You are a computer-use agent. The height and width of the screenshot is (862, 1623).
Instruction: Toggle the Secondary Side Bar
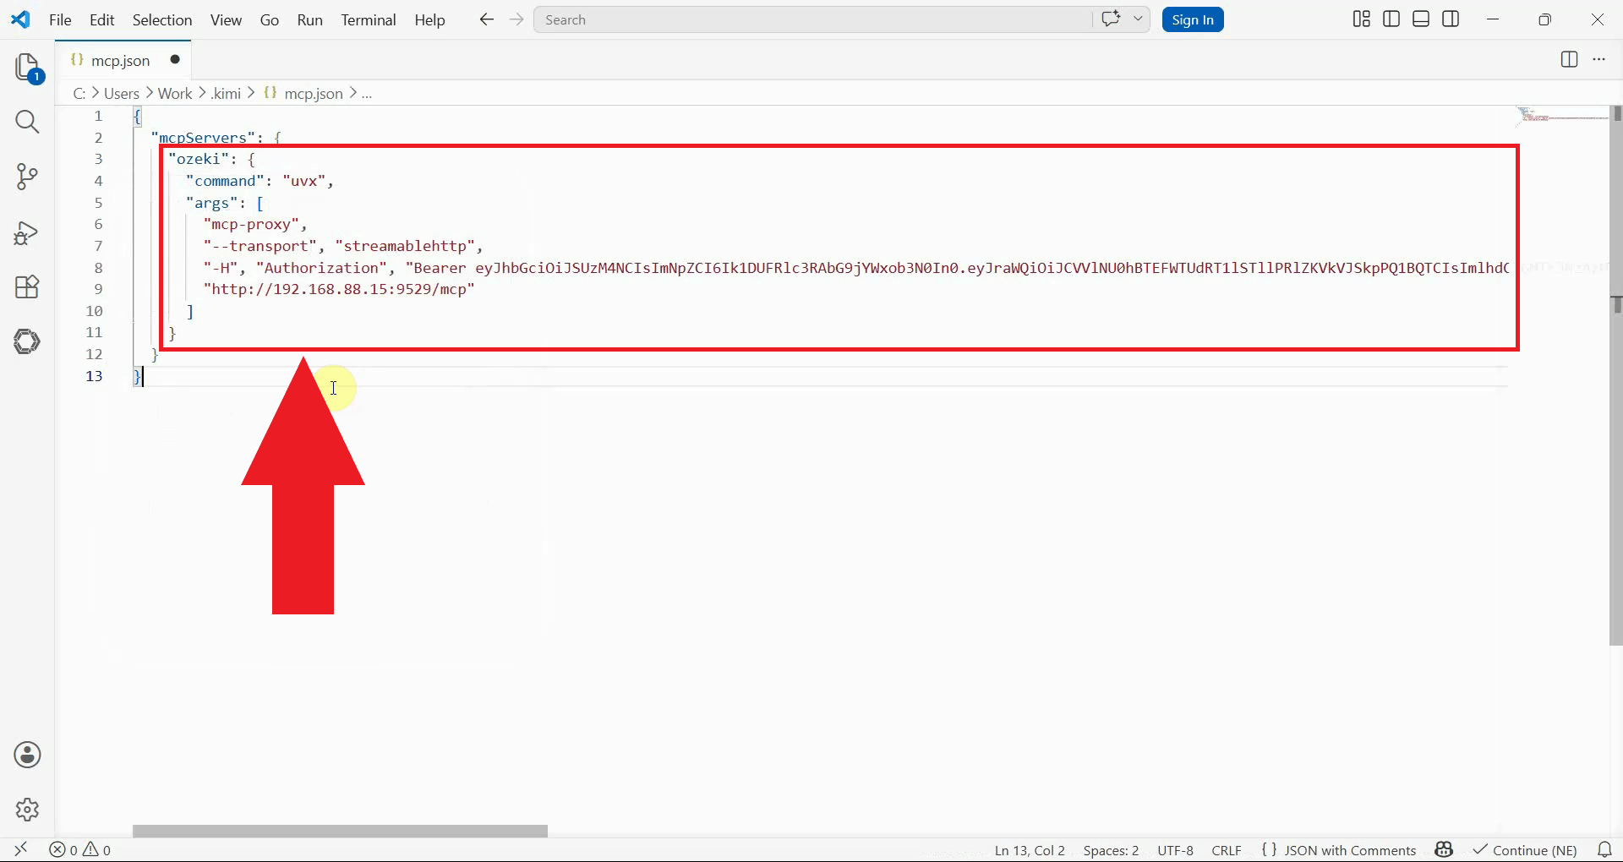click(1451, 19)
